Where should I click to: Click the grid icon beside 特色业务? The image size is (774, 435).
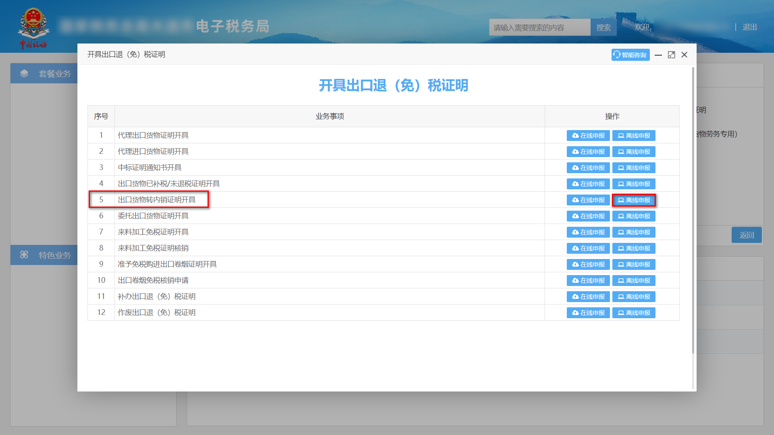24,255
